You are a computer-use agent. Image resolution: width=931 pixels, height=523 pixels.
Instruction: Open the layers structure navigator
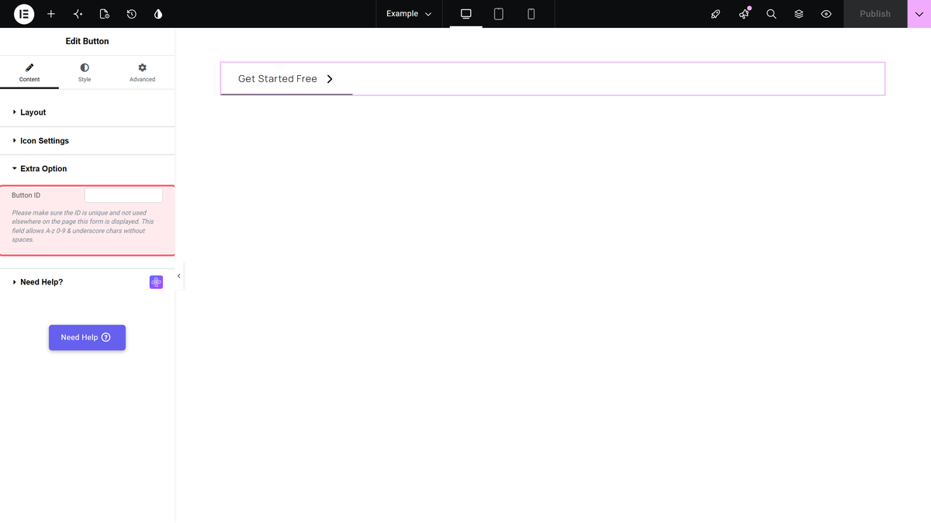coord(798,14)
